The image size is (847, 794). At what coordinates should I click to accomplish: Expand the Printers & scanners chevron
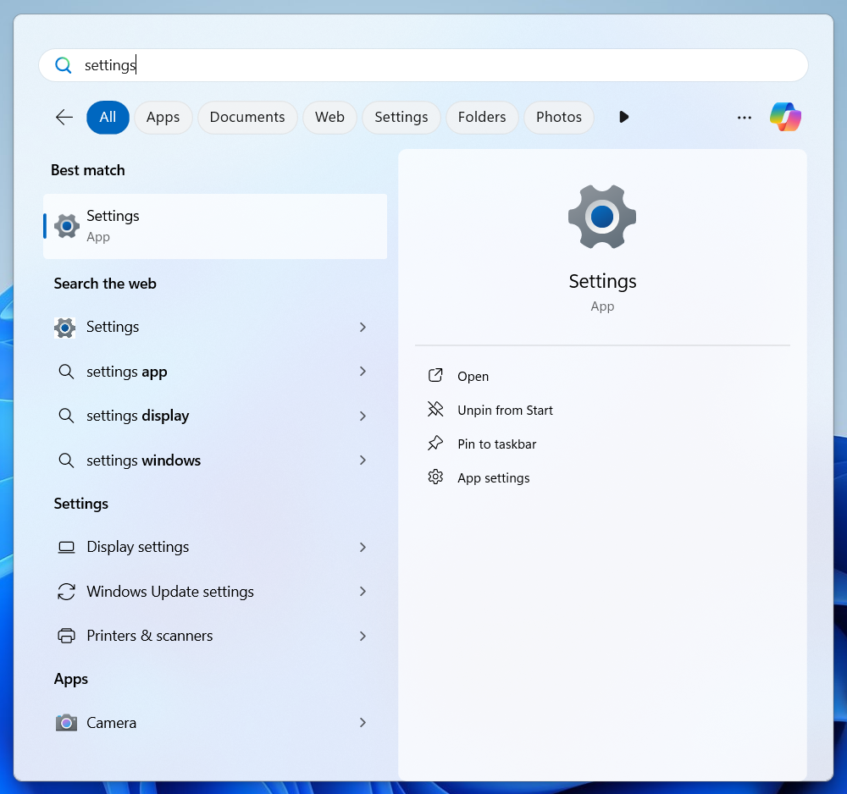(363, 637)
